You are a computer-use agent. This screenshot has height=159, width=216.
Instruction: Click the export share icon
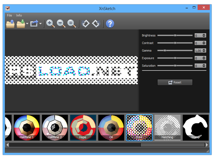click(34, 24)
